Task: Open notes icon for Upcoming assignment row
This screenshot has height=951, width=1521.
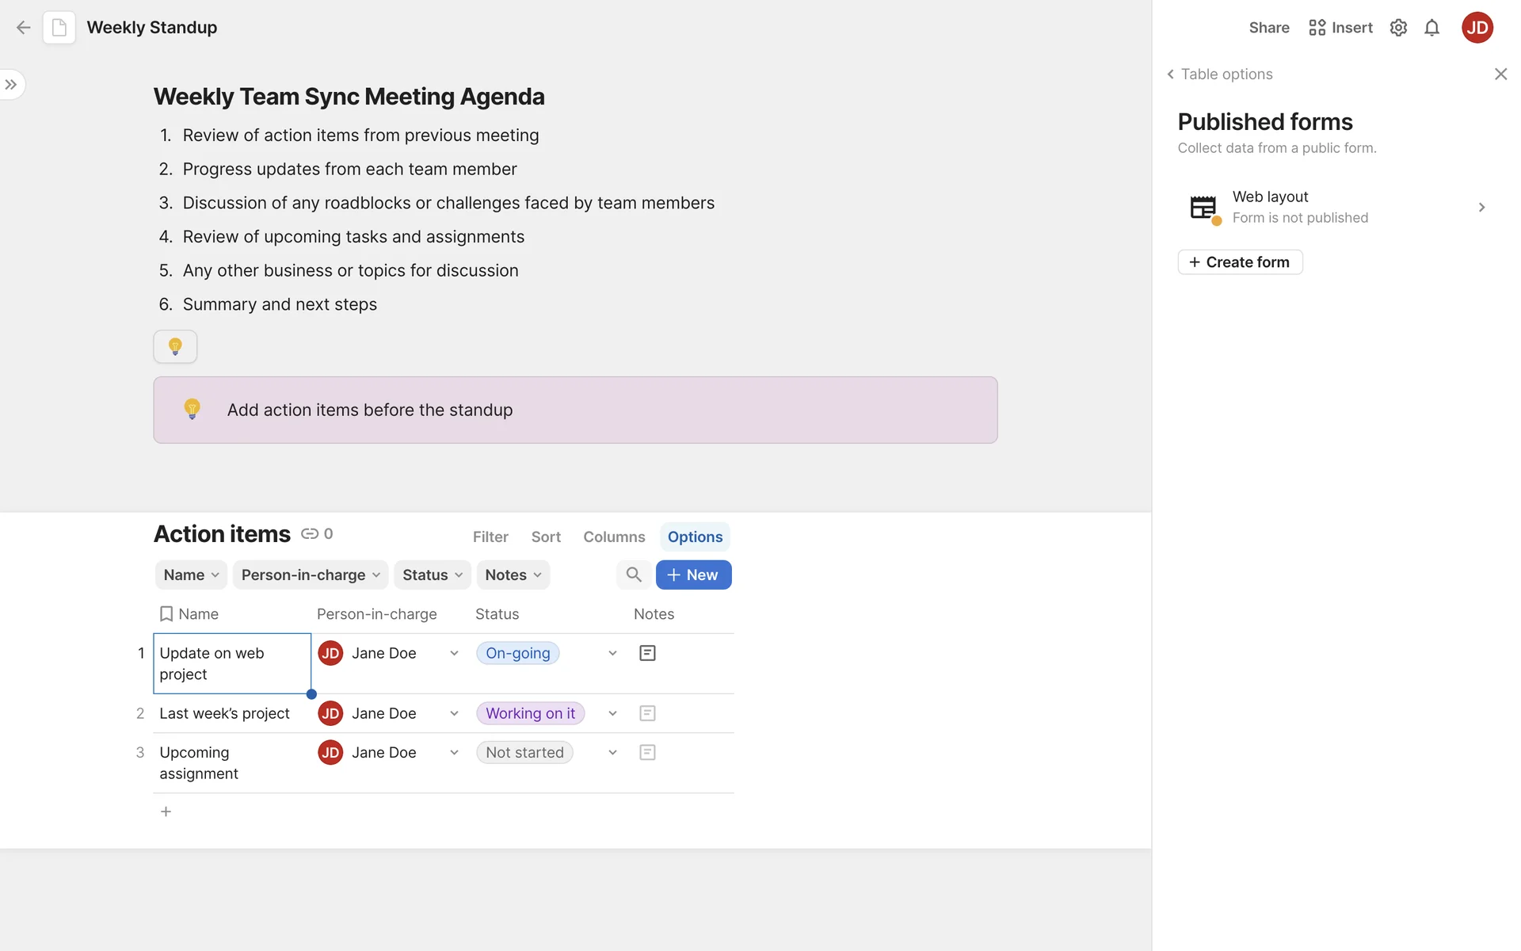Action: [647, 752]
